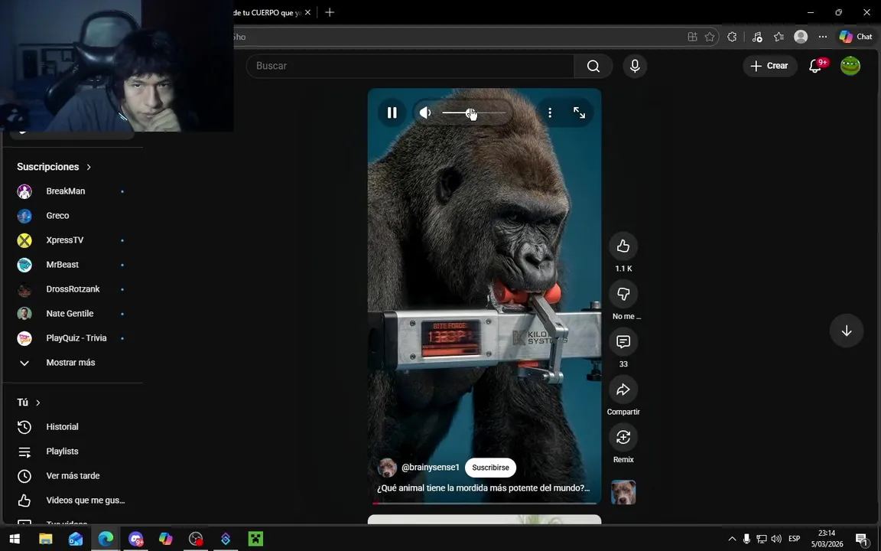Dislike the Short with thumbs down

click(623, 294)
